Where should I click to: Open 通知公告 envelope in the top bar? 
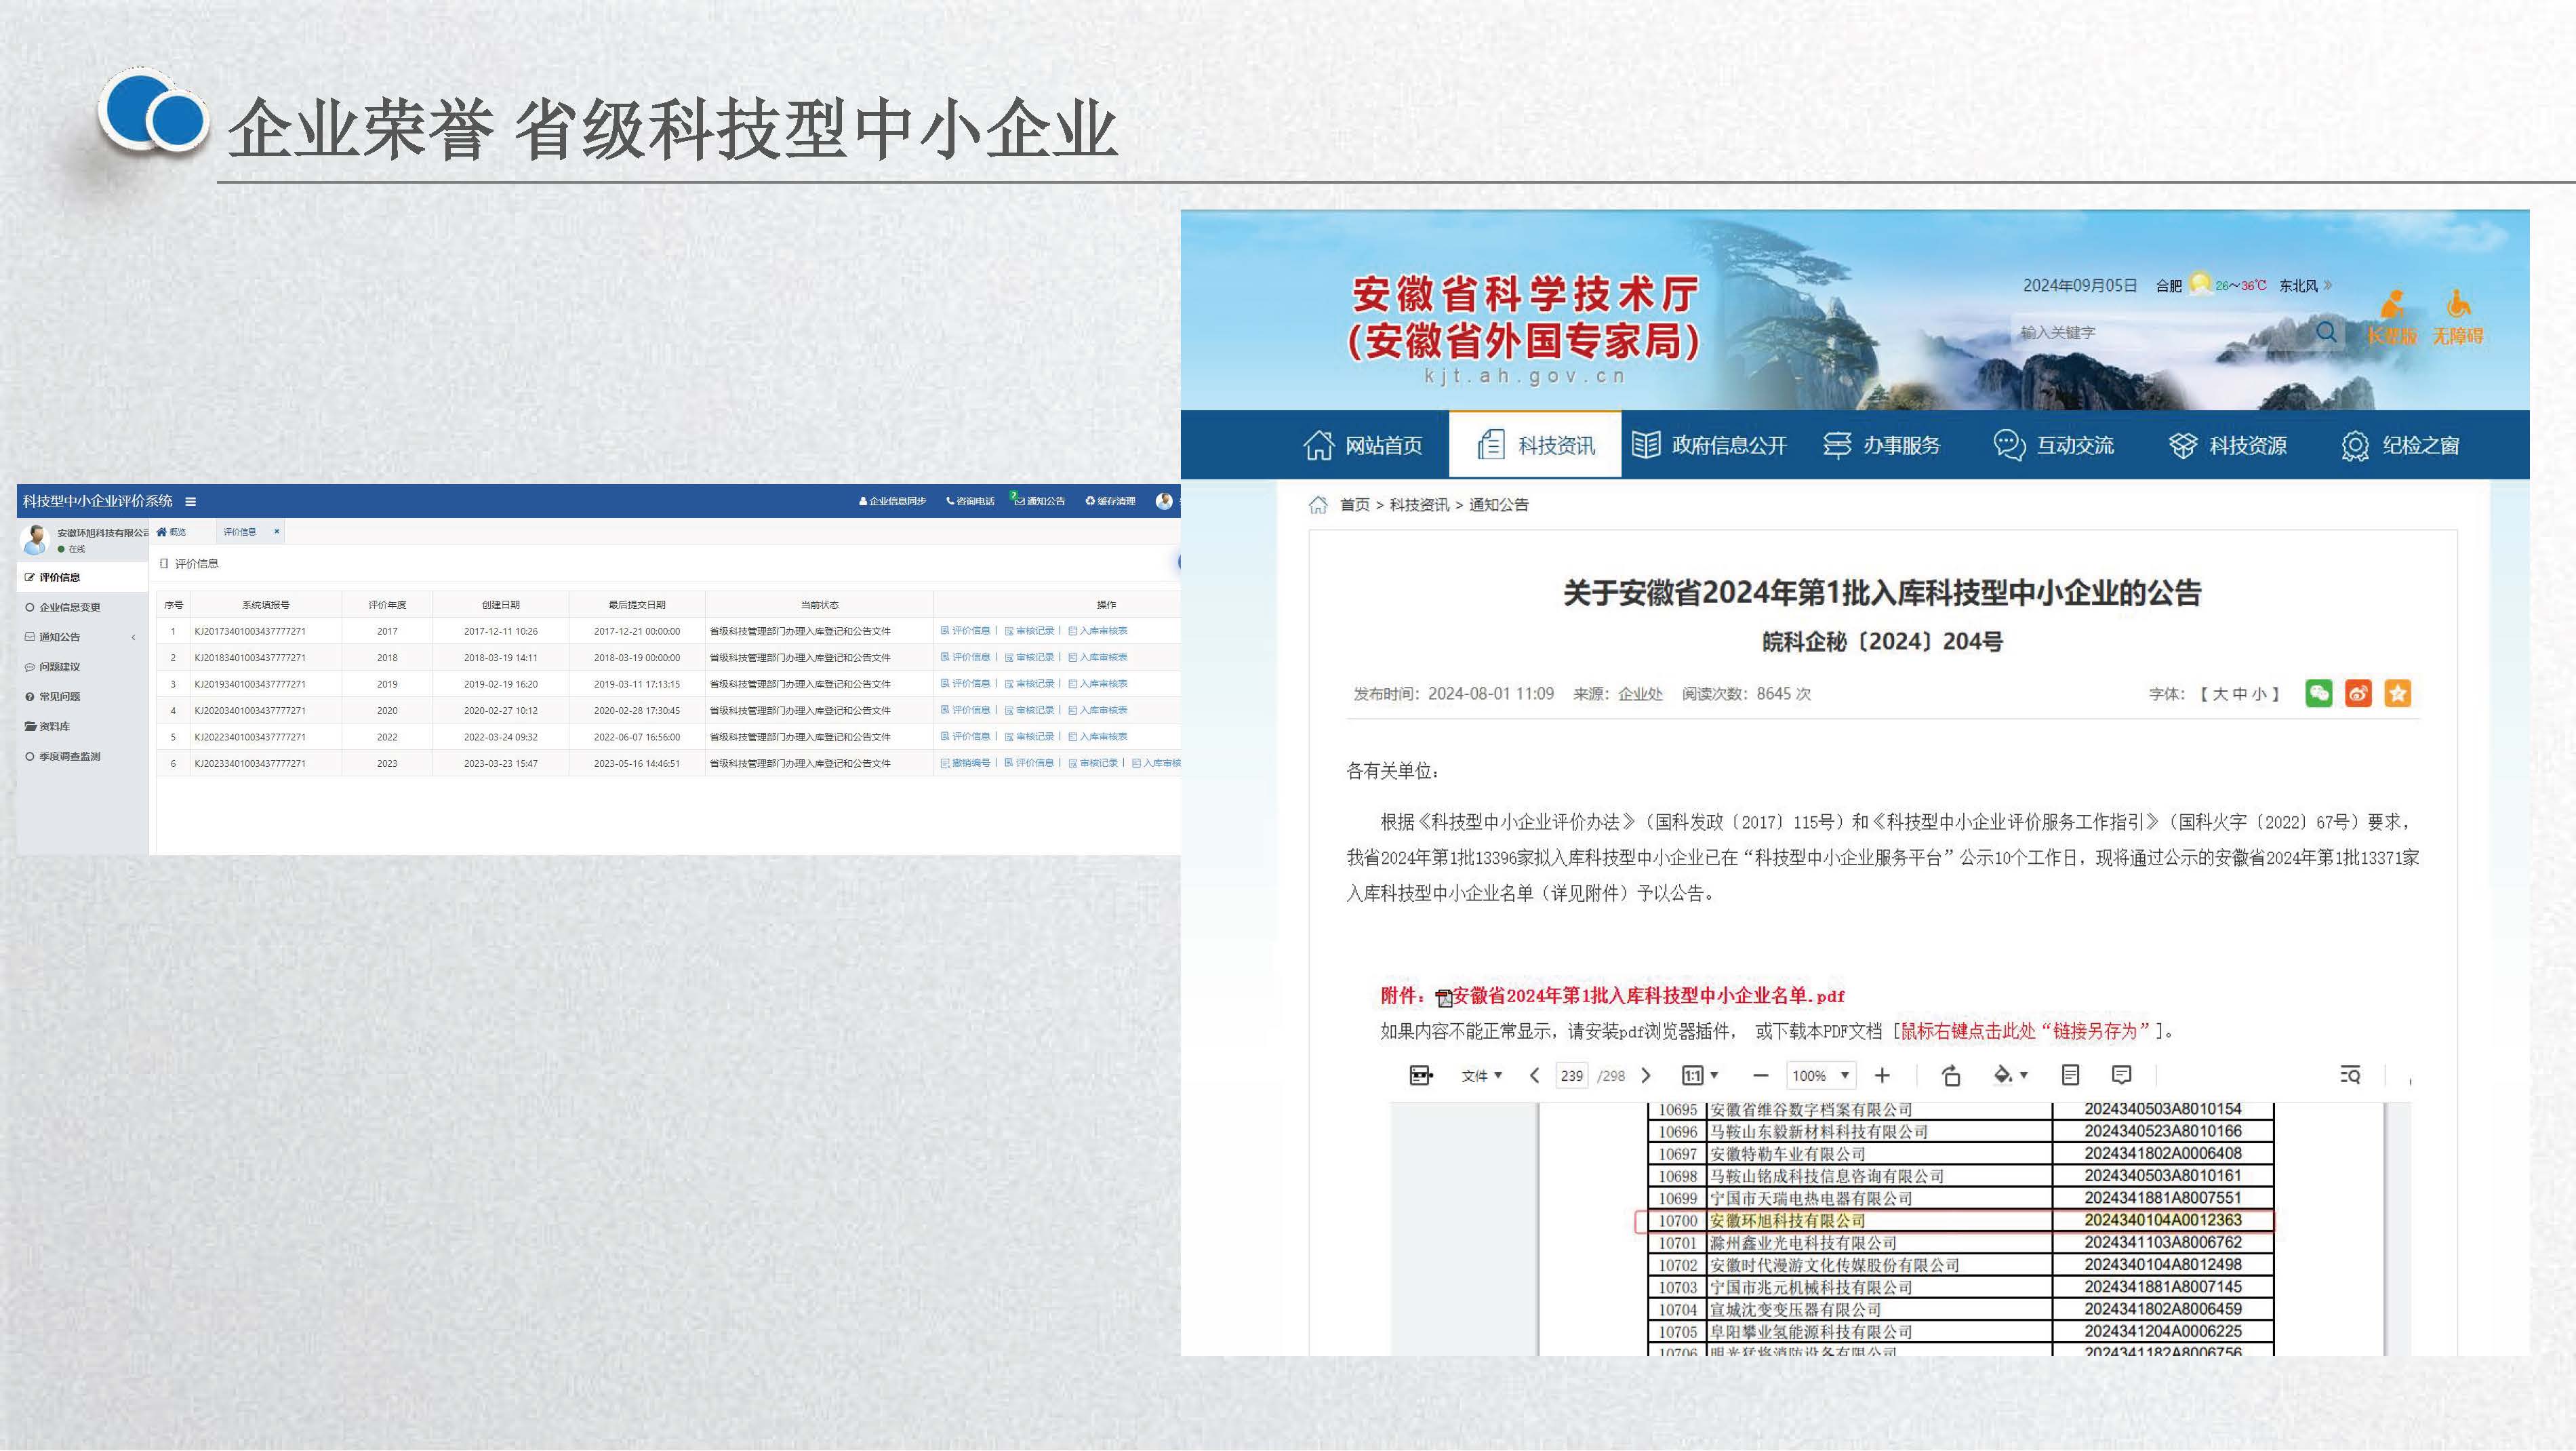tap(1038, 500)
